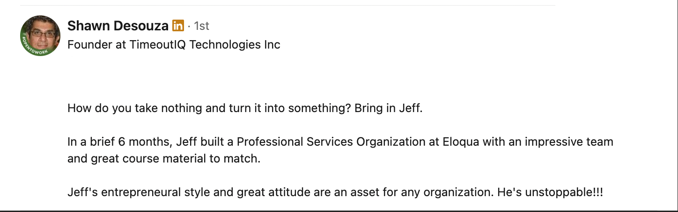Click the 'Bring in Jeff.' sentence
Screen dimensions: 678x212
coord(389,109)
